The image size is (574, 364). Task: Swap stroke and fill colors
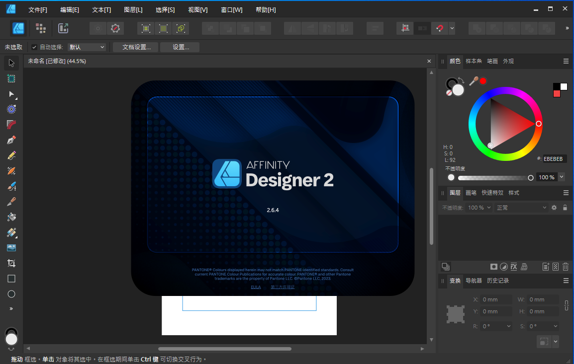coord(461,80)
